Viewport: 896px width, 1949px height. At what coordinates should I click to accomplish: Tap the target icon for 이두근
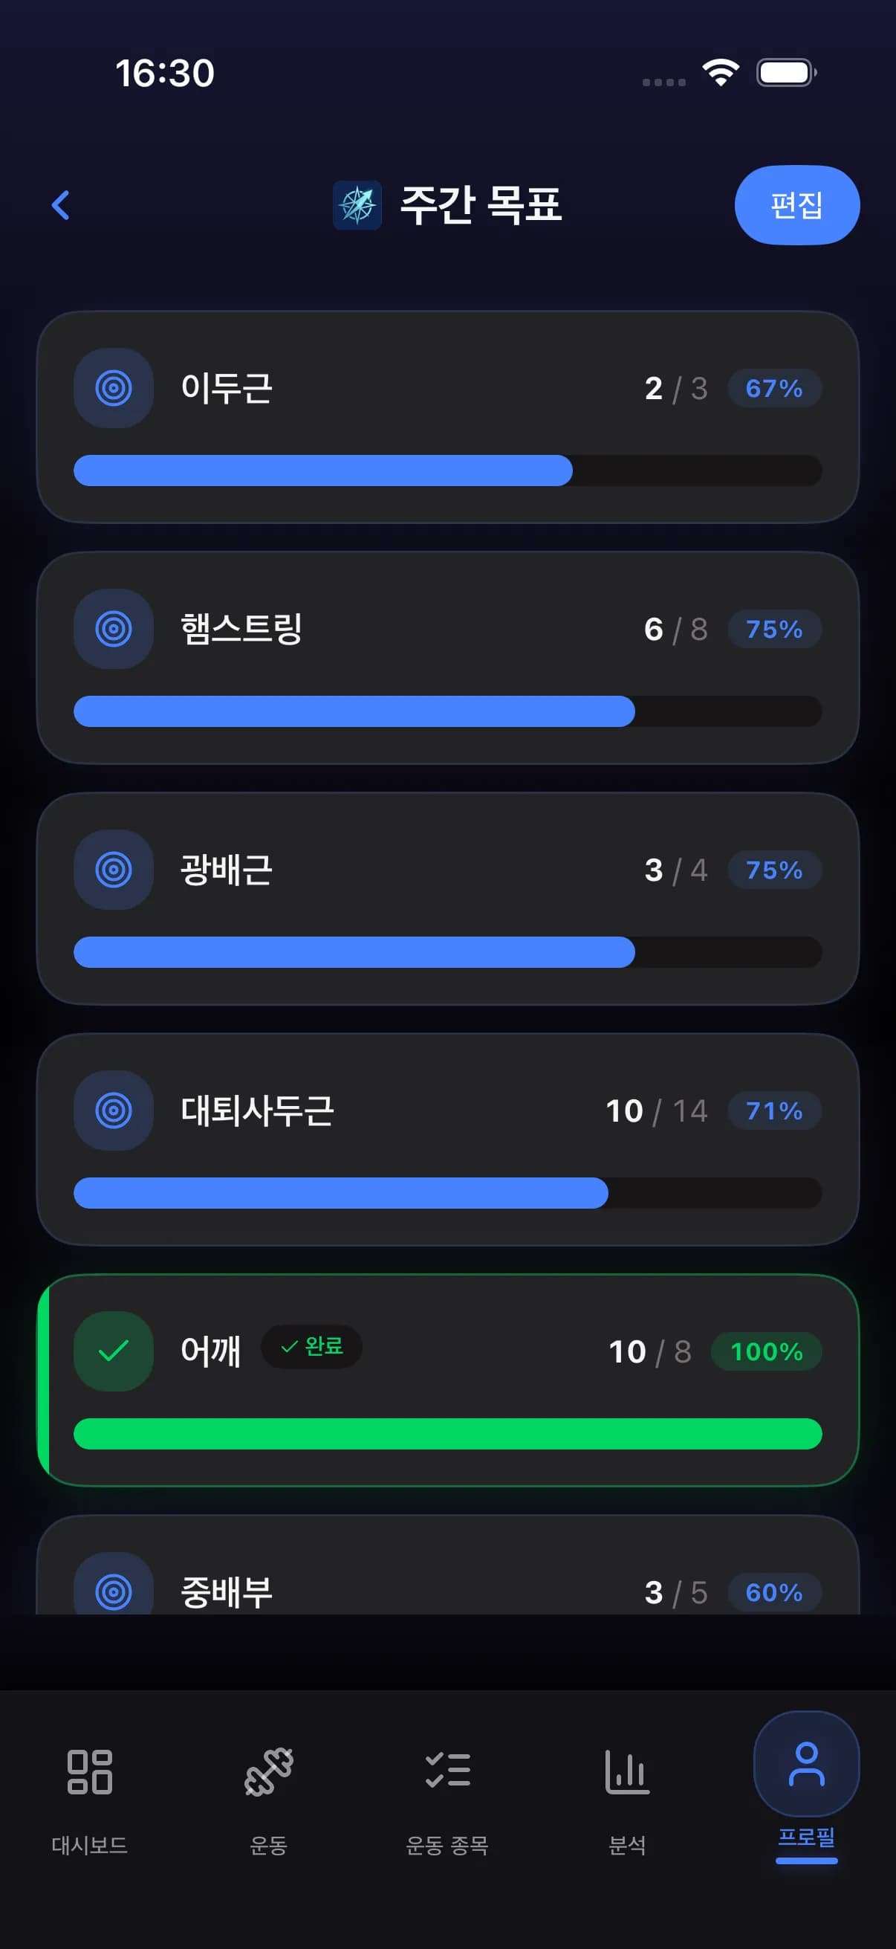pos(114,388)
